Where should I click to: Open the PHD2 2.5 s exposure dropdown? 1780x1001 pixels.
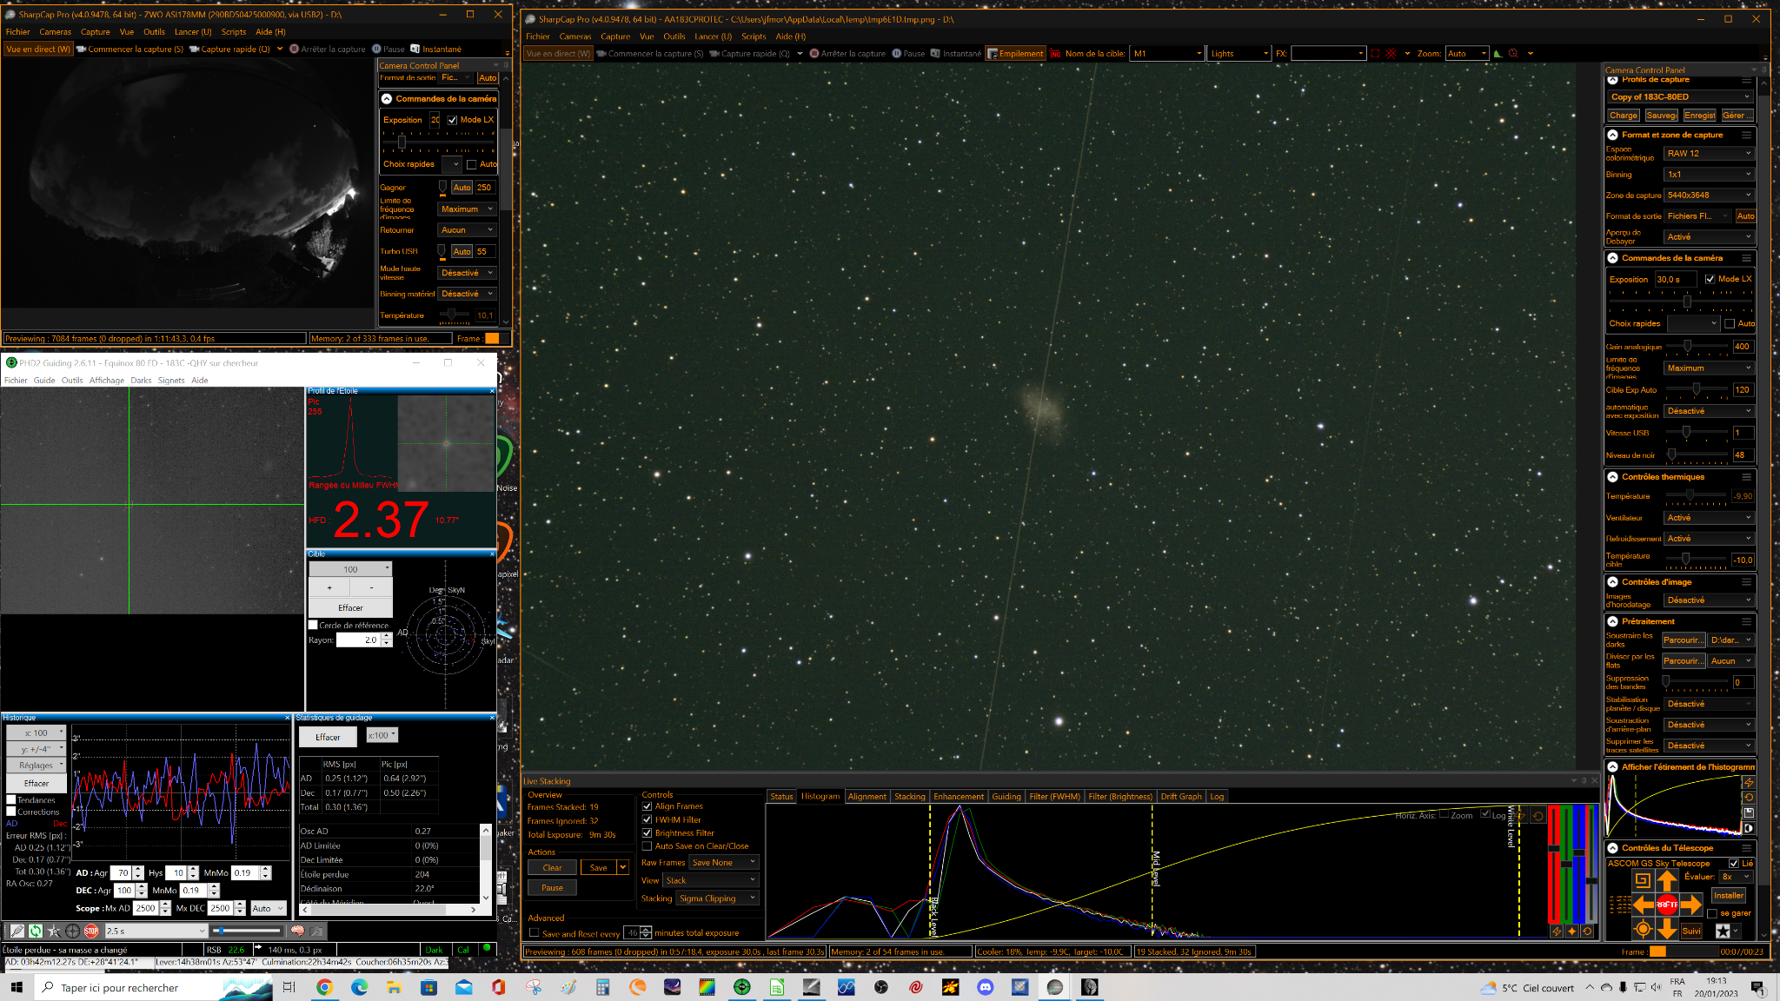point(156,931)
